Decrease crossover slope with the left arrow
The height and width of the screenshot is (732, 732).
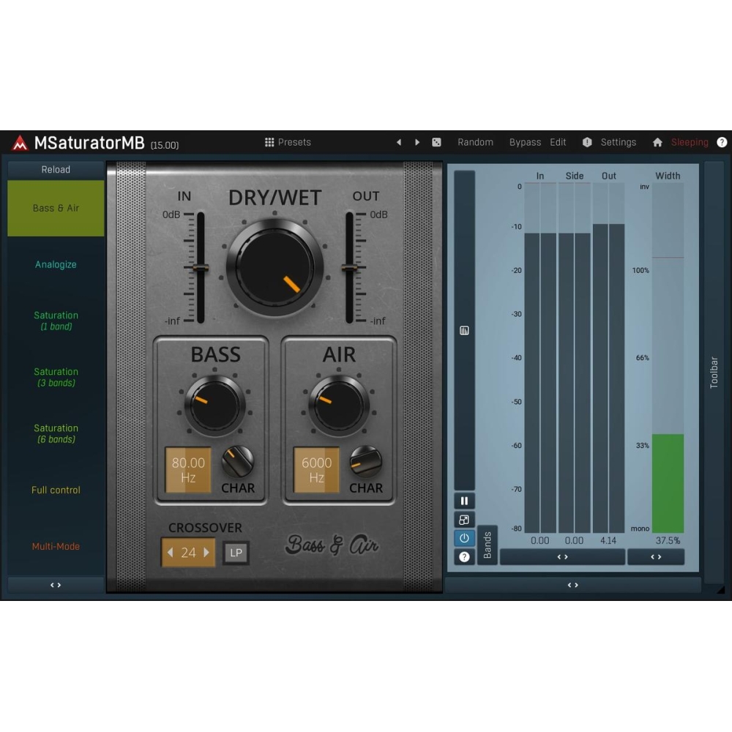169,553
